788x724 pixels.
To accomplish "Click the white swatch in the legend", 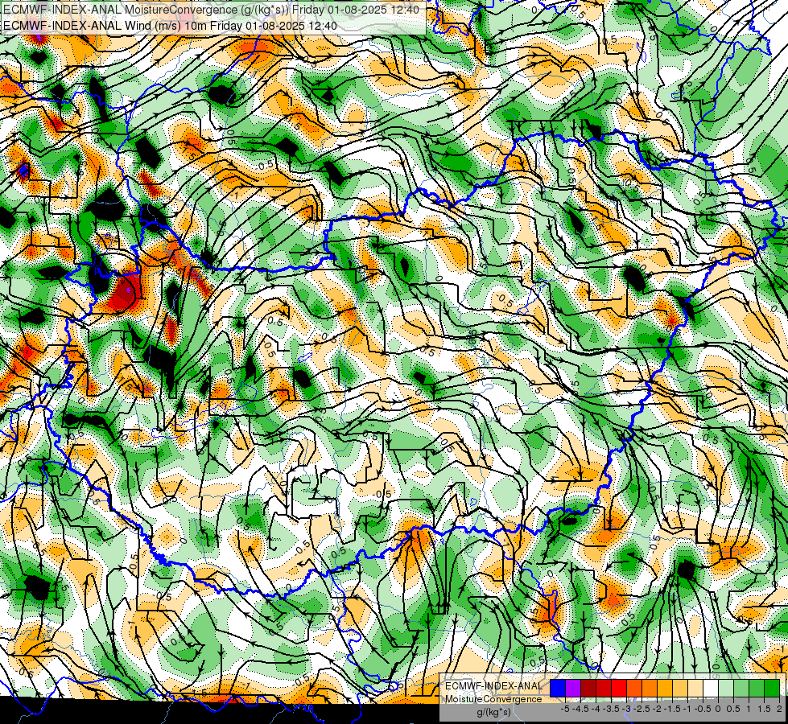I will [711, 688].
